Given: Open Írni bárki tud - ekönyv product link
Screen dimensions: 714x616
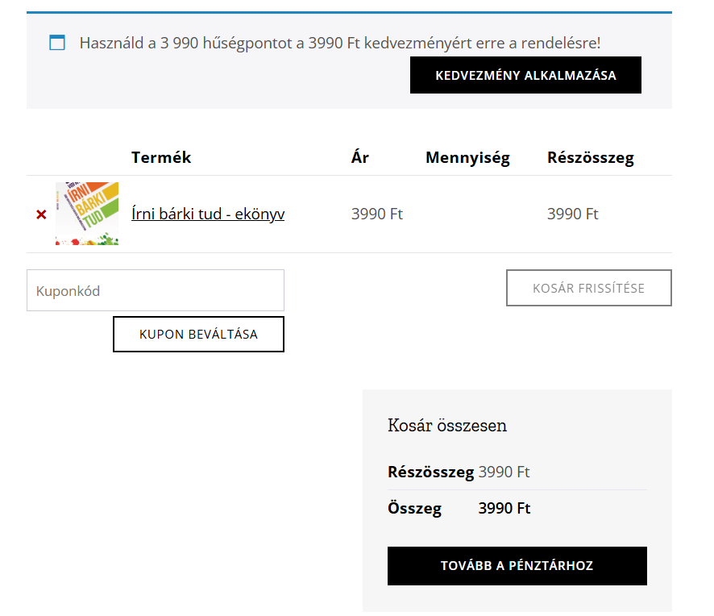Looking at the screenshot, I should point(207,214).
